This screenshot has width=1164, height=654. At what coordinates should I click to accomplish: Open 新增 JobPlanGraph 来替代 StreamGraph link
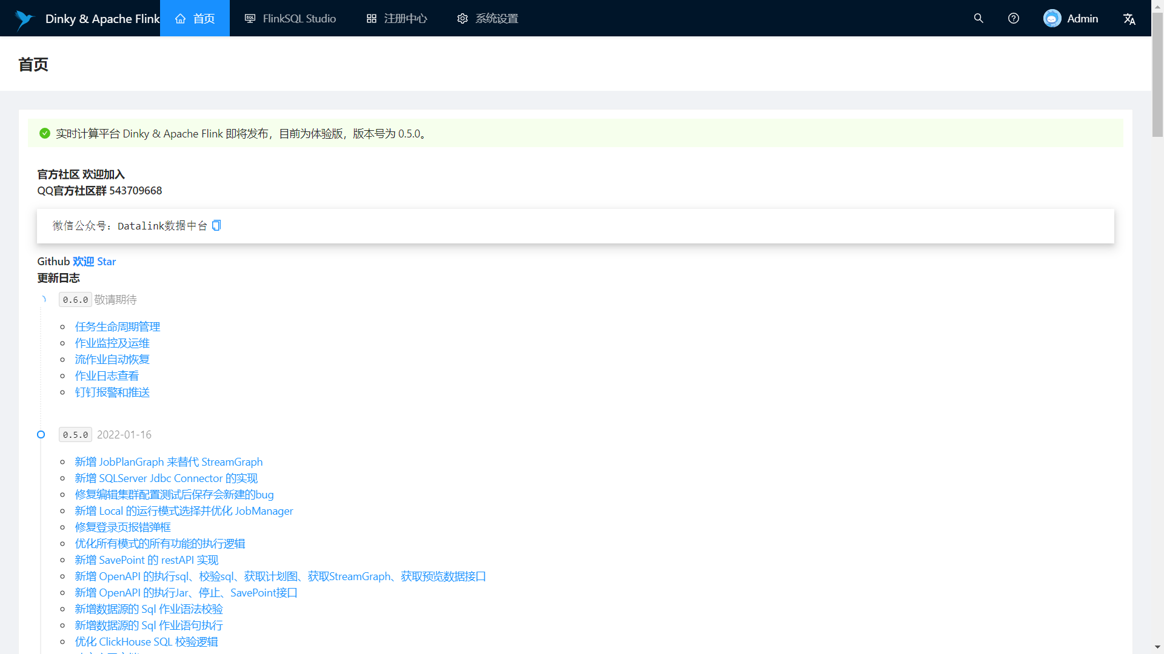point(169,461)
